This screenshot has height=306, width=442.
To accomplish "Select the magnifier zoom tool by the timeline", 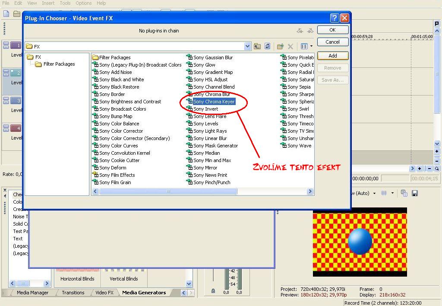I will coord(437,169).
